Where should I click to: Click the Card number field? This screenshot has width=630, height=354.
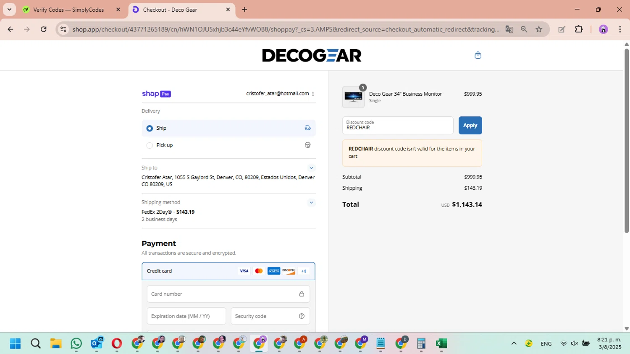(x=228, y=294)
